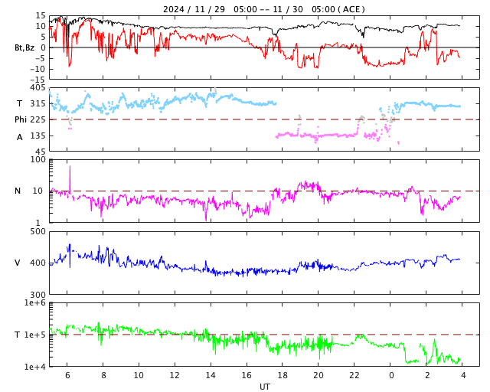This screenshot has width=490, height=392.
Task: Click the '8' hour label on the UT axis
Action: [103, 375]
